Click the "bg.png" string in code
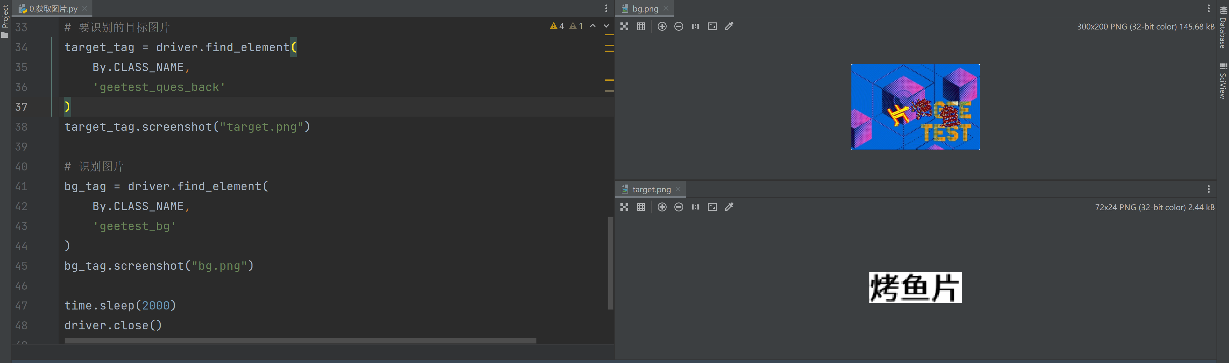 (219, 266)
